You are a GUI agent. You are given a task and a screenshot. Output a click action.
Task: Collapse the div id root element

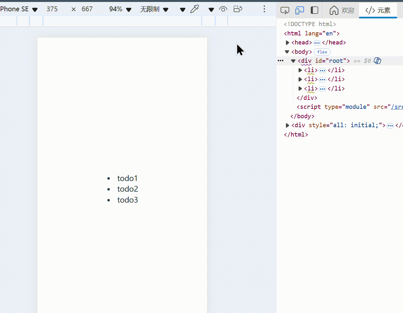pyautogui.click(x=293, y=61)
